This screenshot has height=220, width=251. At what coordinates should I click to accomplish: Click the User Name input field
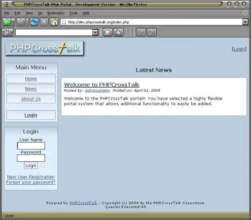pos(31,146)
